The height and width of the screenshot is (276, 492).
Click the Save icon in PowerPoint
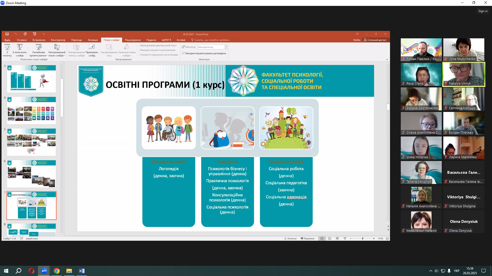[x=7, y=34]
